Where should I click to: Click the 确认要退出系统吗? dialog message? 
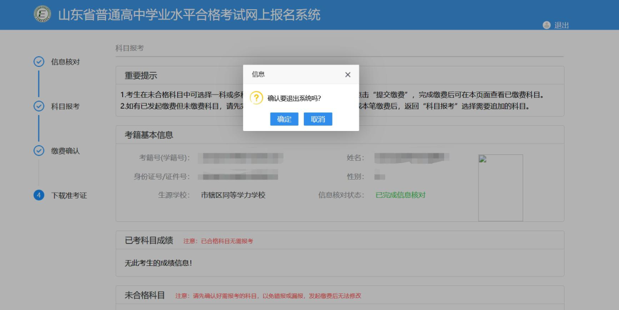[294, 98]
